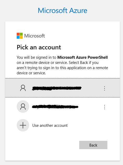Click the circular avatar of the second account

(x=23, y=107)
